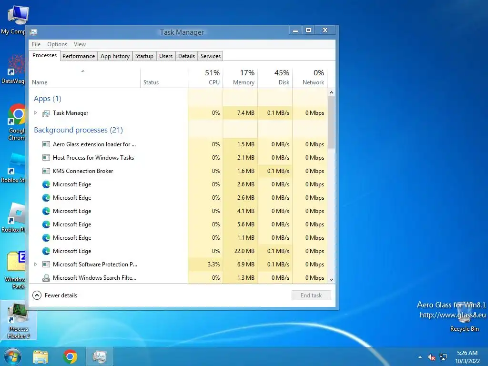Screen dimensions: 488x366
Task: Click Edge icon in the 22.0 MB row
Action: click(x=46, y=251)
